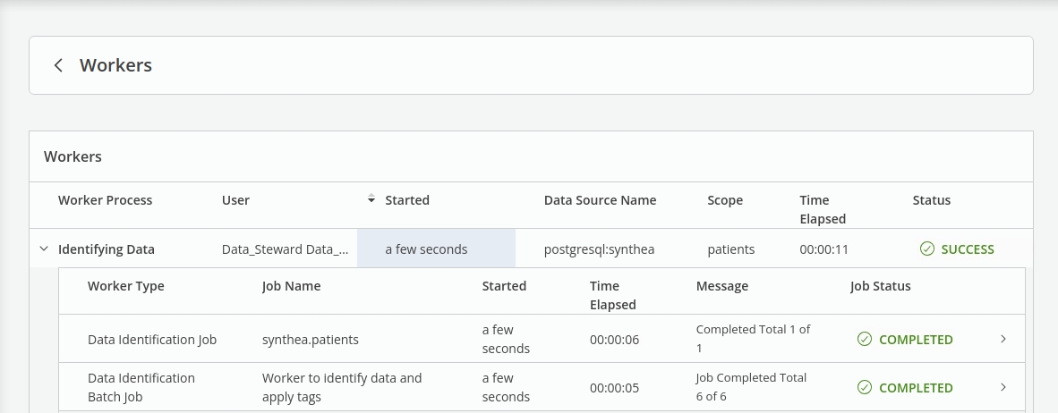
Task: Click the Job Status column header
Action: tap(880, 286)
